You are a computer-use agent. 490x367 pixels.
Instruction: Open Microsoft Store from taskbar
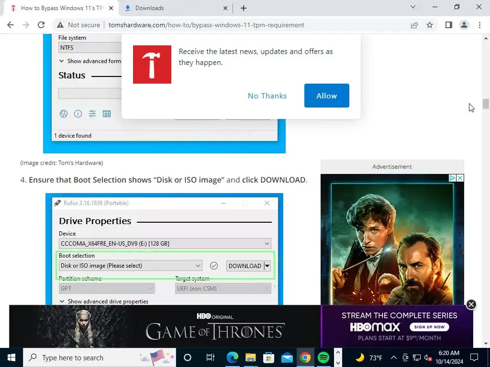coord(268,357)
